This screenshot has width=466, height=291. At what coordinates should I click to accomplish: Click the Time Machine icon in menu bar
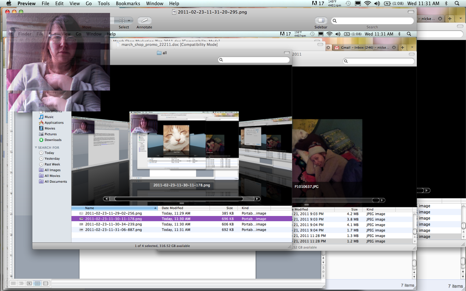348,4
